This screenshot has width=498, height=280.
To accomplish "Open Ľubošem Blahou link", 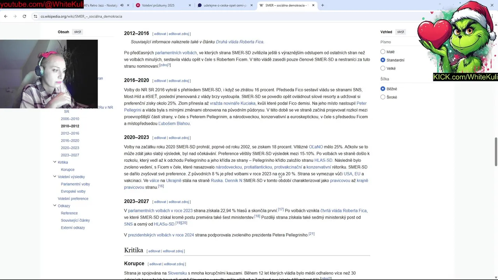I will [174, 124].
